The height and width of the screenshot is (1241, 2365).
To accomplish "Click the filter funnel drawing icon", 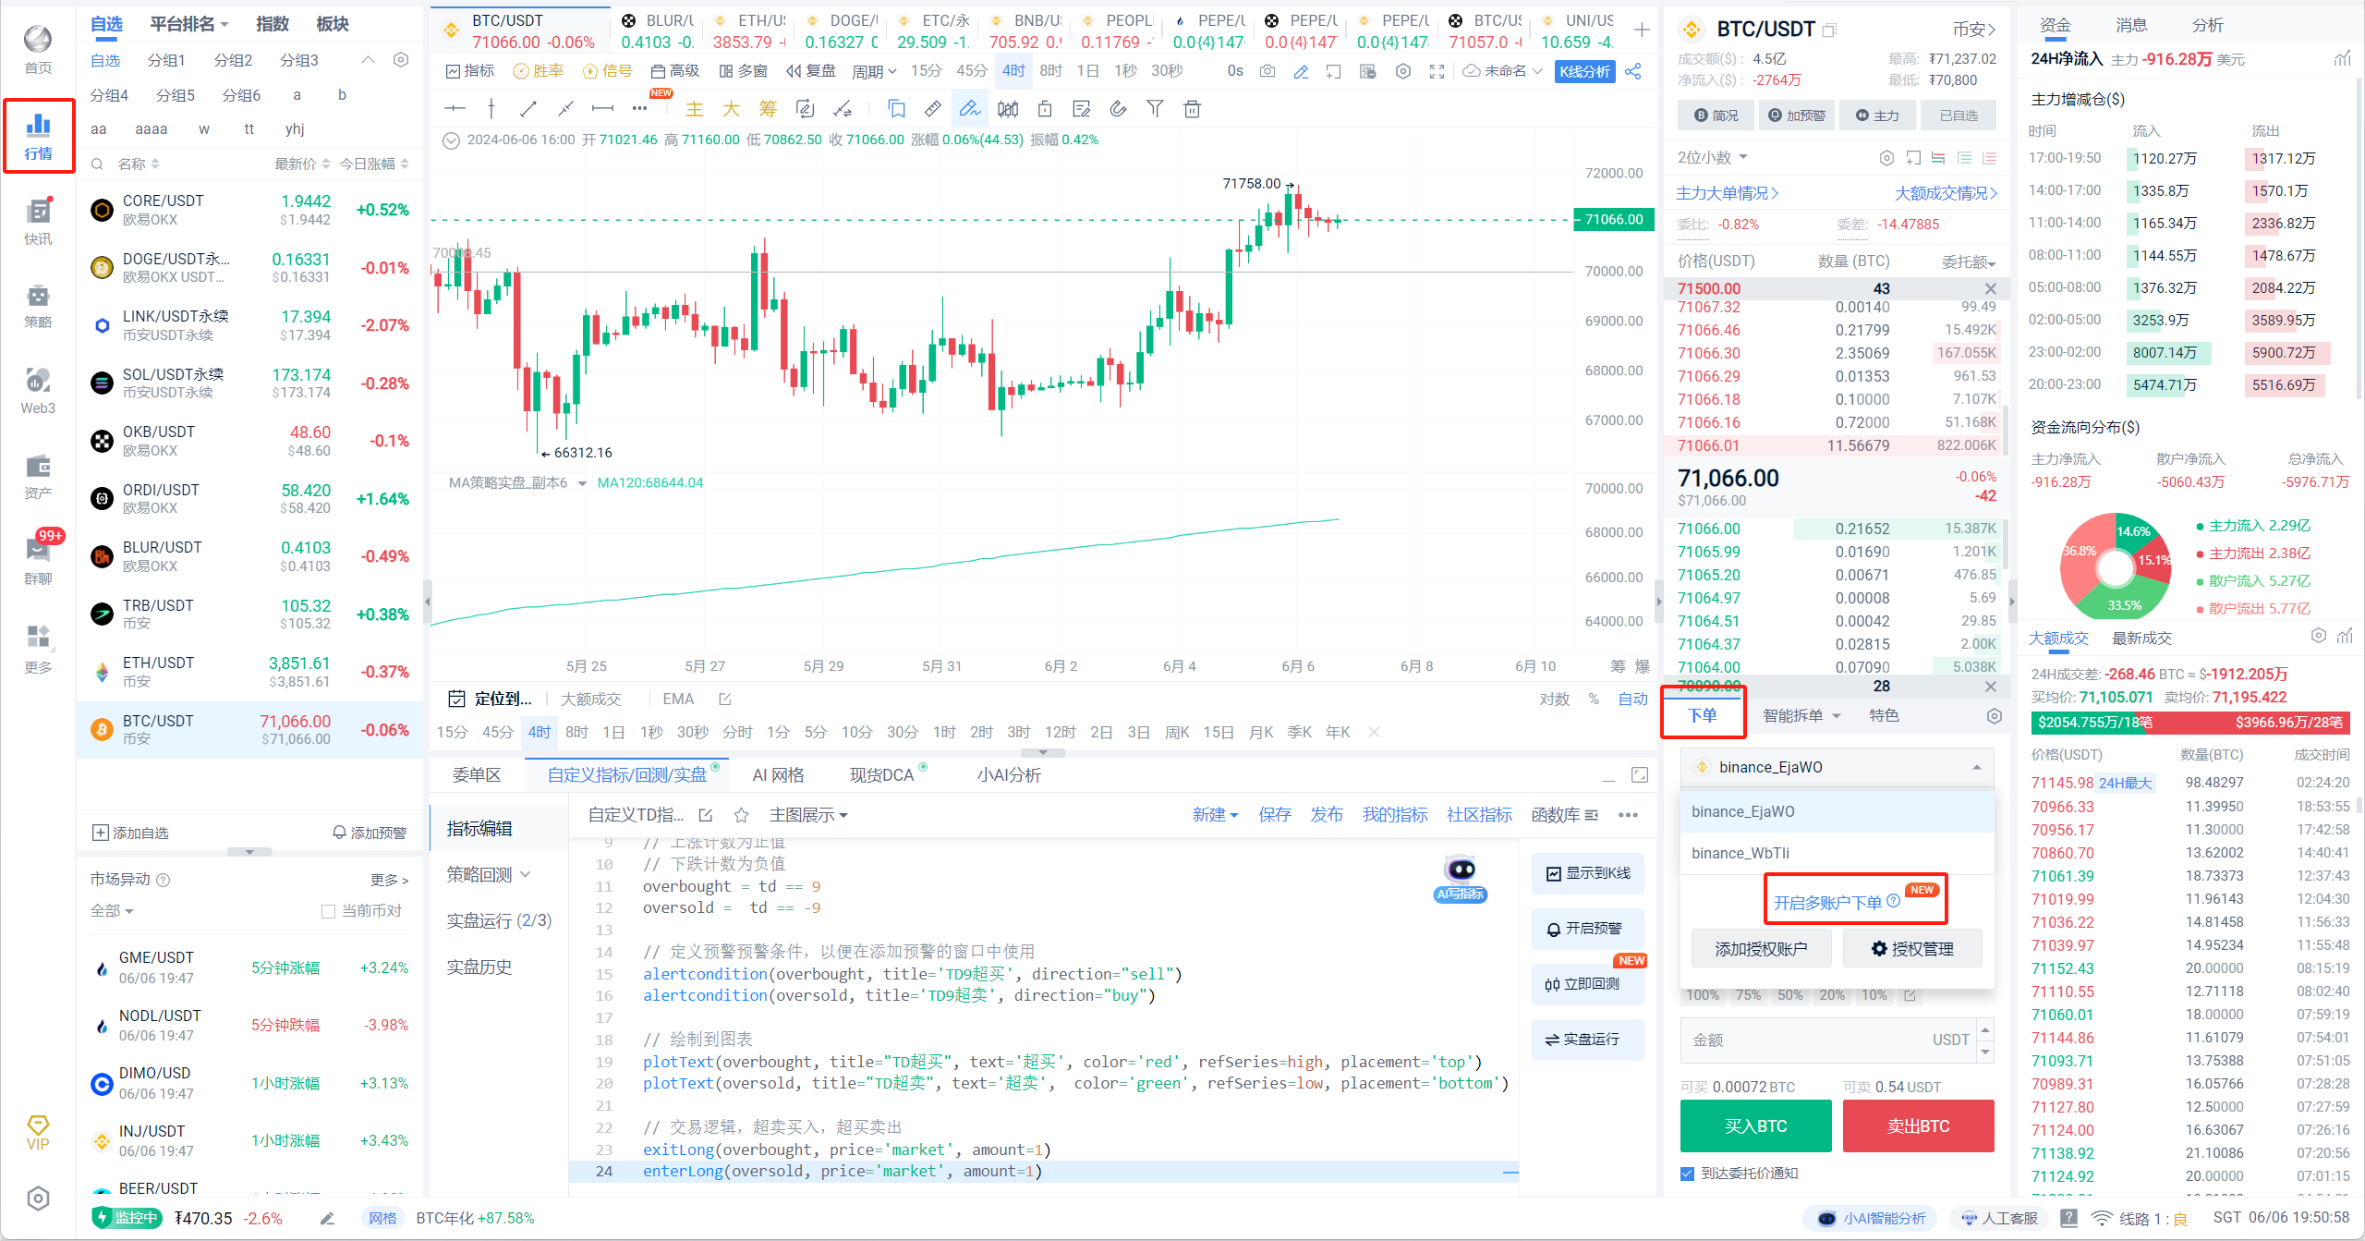I will [x=1155, y=109].
